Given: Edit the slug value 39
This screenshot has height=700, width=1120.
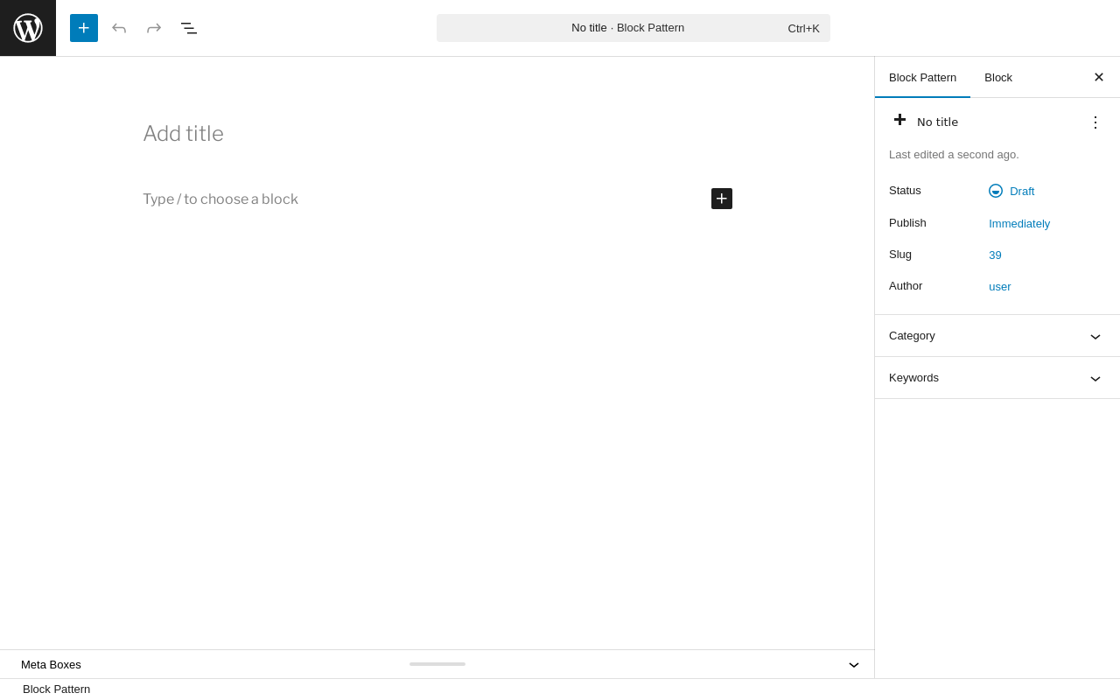Looking at the screenshot, I should click(995, 255).
